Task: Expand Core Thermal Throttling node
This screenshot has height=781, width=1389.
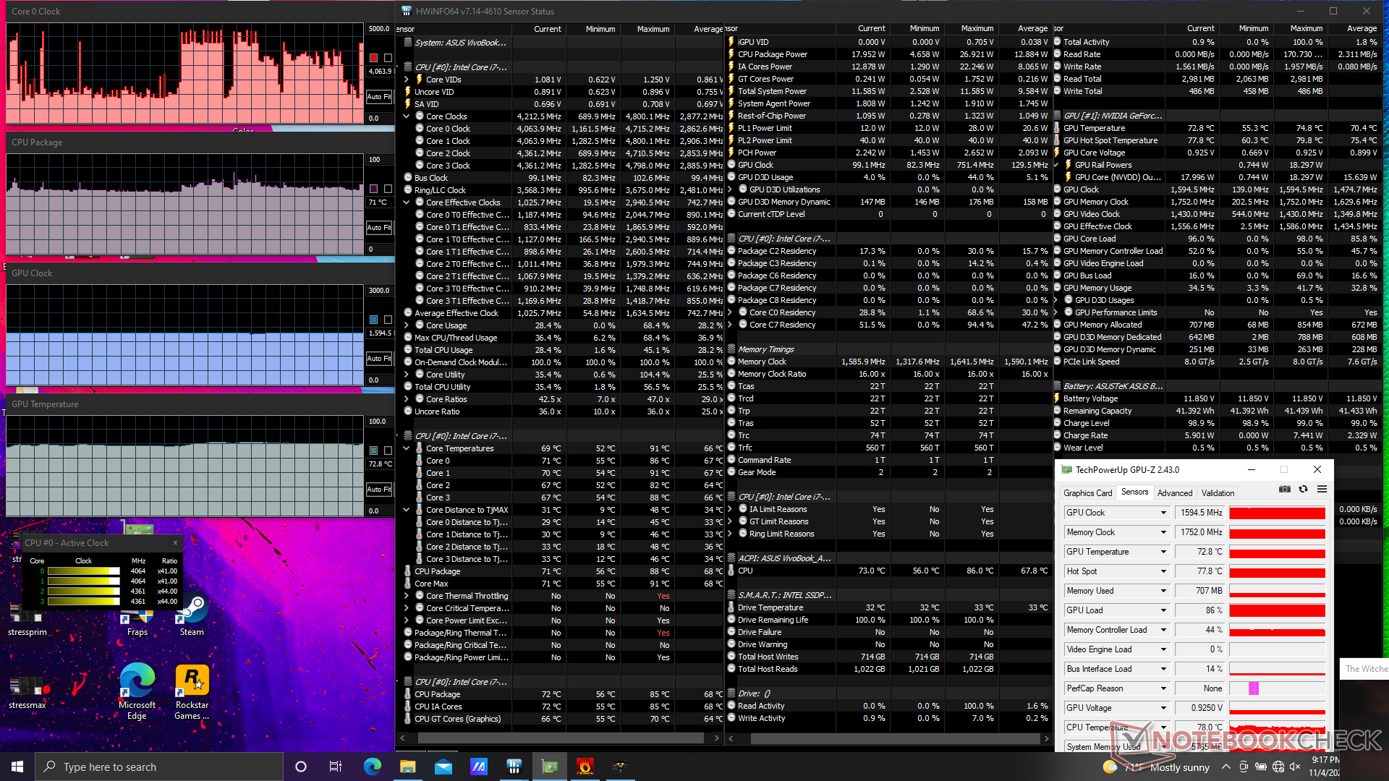Action: (407, 596)
